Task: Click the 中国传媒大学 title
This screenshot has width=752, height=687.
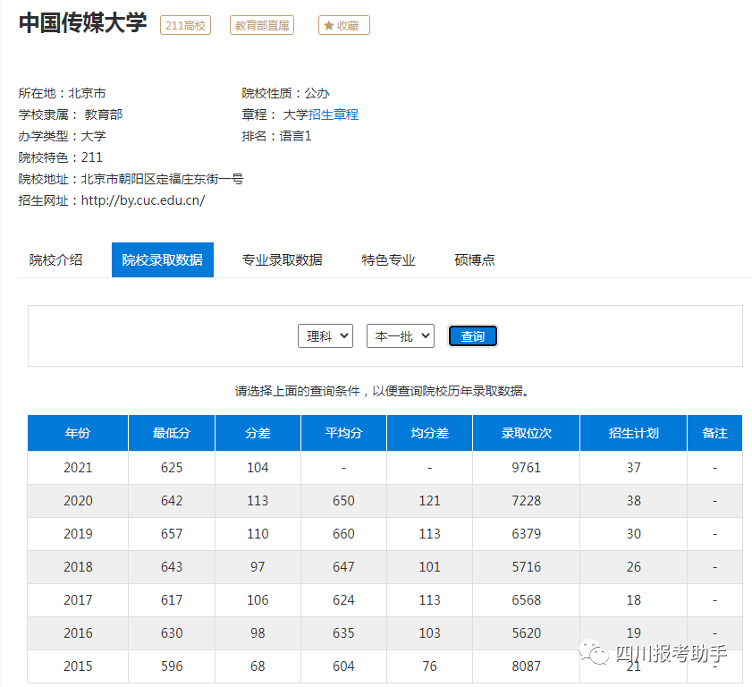Action: click(x=83, y=23)
